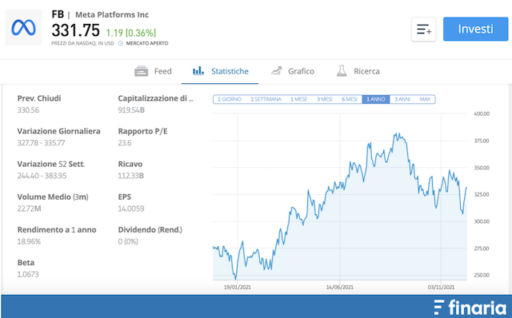512x318 pixels.
Task: Click the Ricerca flask icon
Action: point(342,70)
